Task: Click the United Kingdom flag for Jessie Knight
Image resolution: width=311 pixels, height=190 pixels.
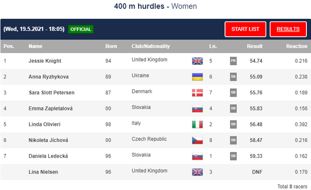Action: click(197, 61)
